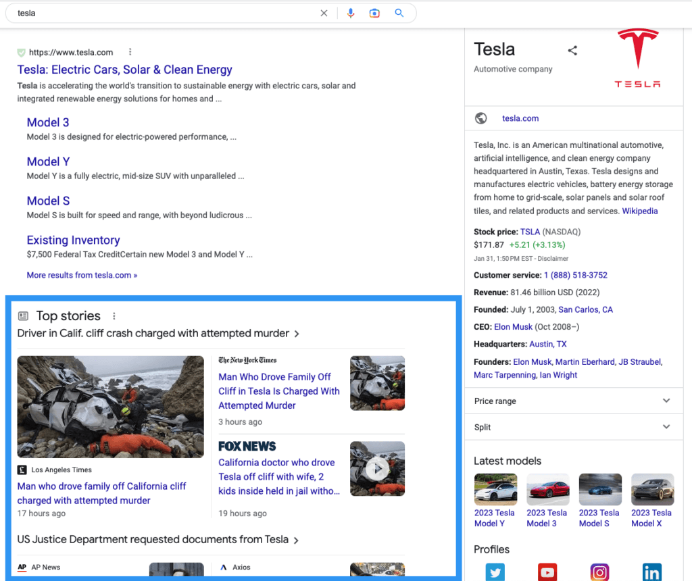This screenshot has height=581, width=692.
Task: Open Elon Musk CEO link
Action: point(513,327)
